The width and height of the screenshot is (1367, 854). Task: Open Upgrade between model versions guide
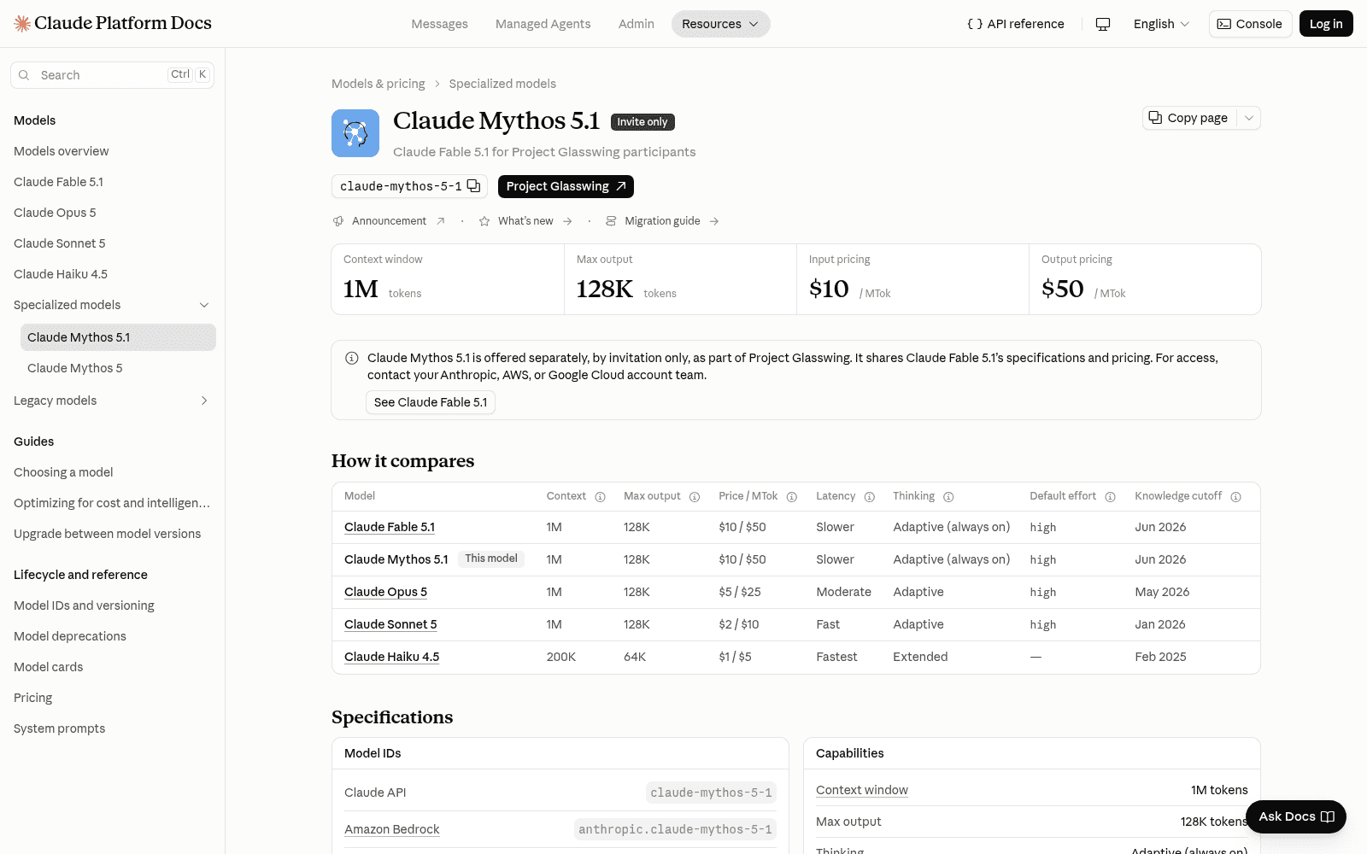(x=108, y=534)
